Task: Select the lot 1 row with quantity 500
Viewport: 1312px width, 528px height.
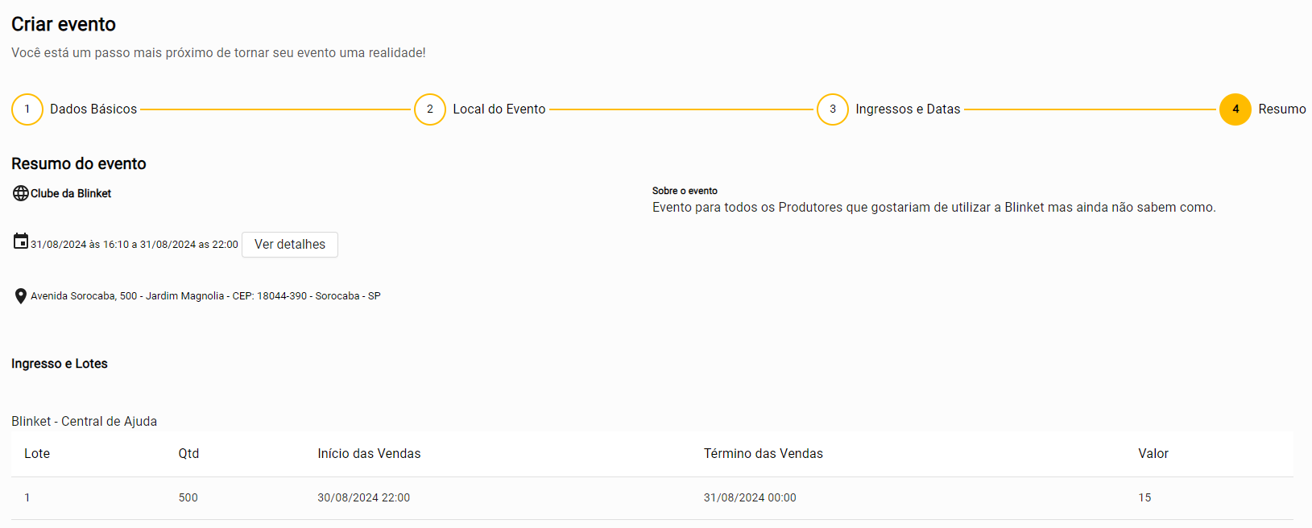Action: [188, 498]
